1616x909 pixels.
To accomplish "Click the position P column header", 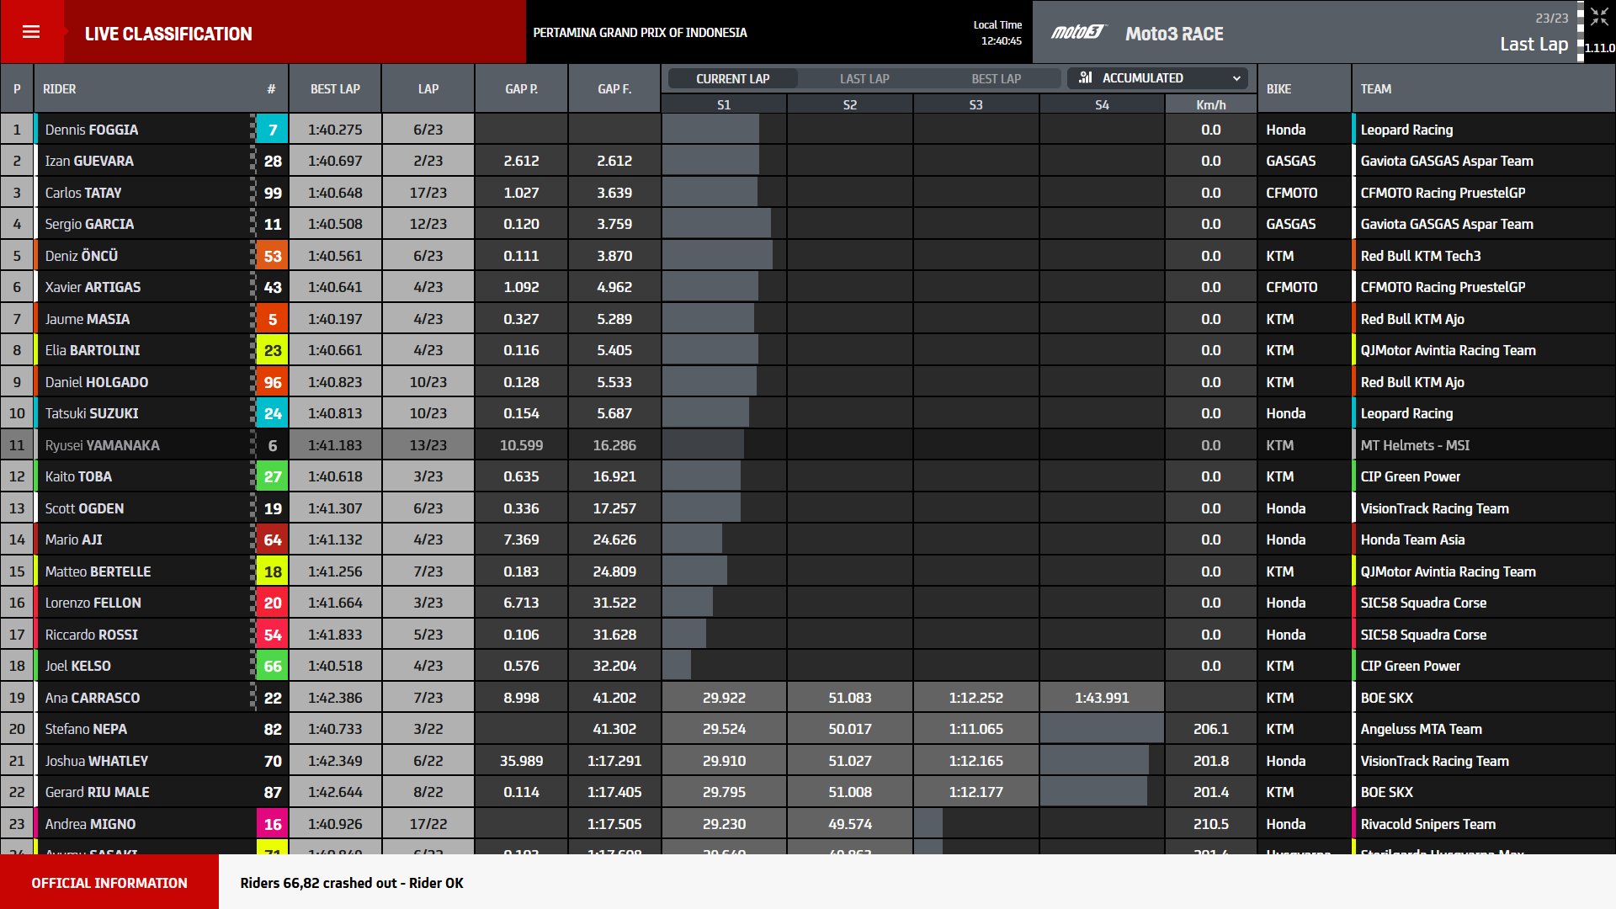I will click(17, 88).
